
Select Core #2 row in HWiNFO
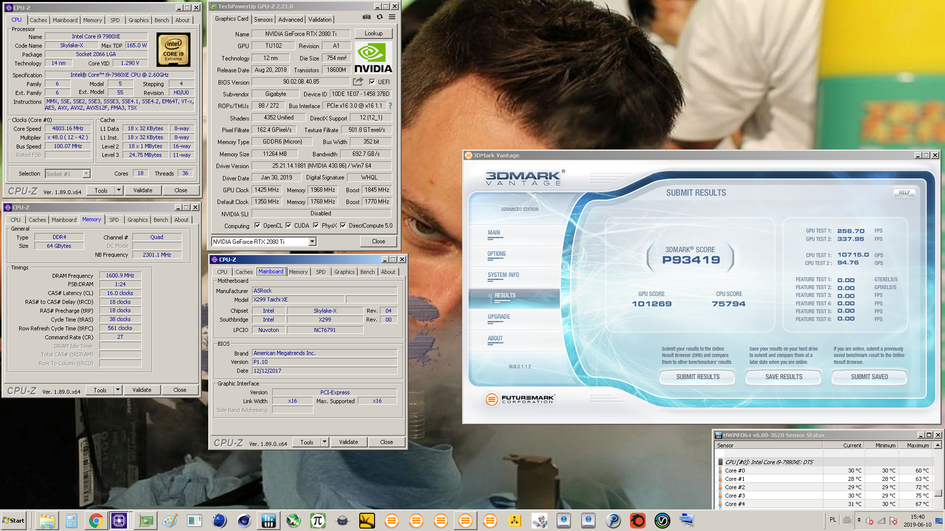click(x=824, y=487)
